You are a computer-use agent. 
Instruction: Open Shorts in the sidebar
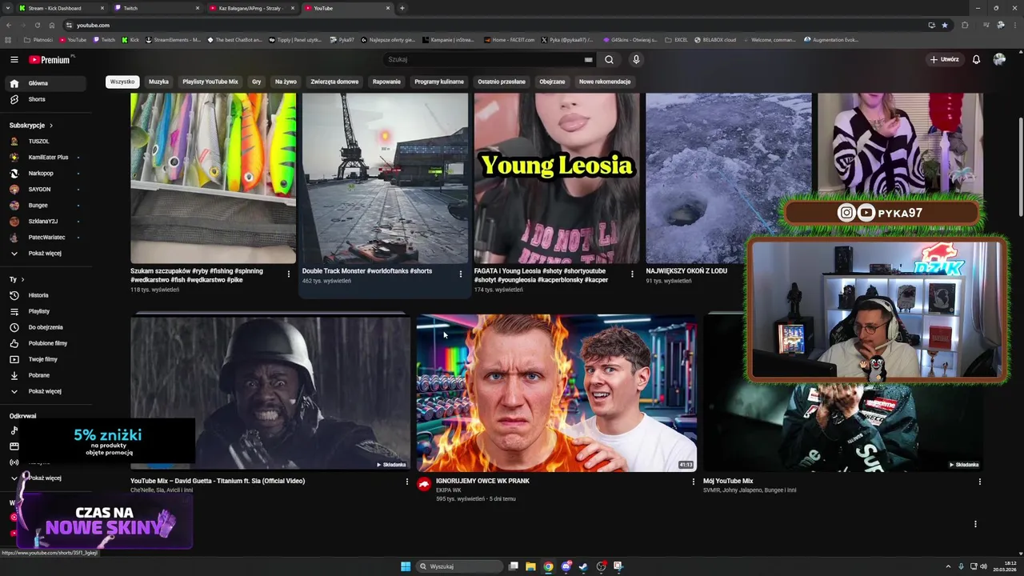45,99
